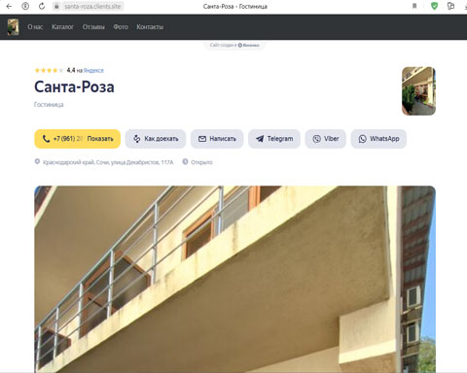Bookmark this page with the bookmark icon
Image resolution: width=467 pixels, height=373 pixels.
pyautogui.click(x=414, y=6)
